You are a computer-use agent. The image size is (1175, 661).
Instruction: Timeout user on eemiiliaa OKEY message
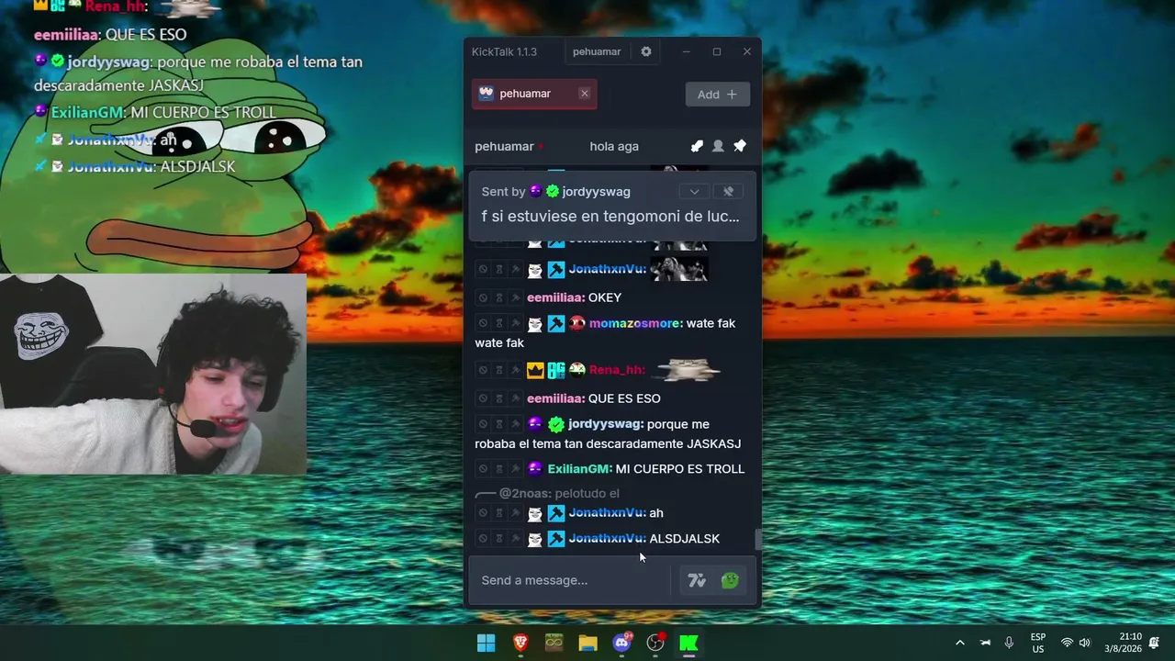pos(499,297)
